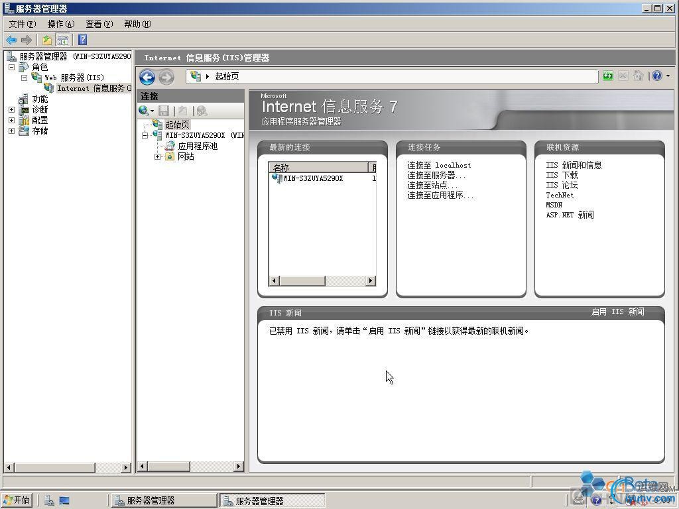This screenshot has width=679, height=509.
Task: Collapse the 角色 tree node
Action: pos(12,67)
